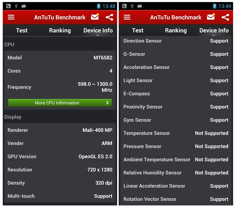236x208 pixels.
Task: Tap mail envelope icon in left screen
Action: tap(95, 17)
